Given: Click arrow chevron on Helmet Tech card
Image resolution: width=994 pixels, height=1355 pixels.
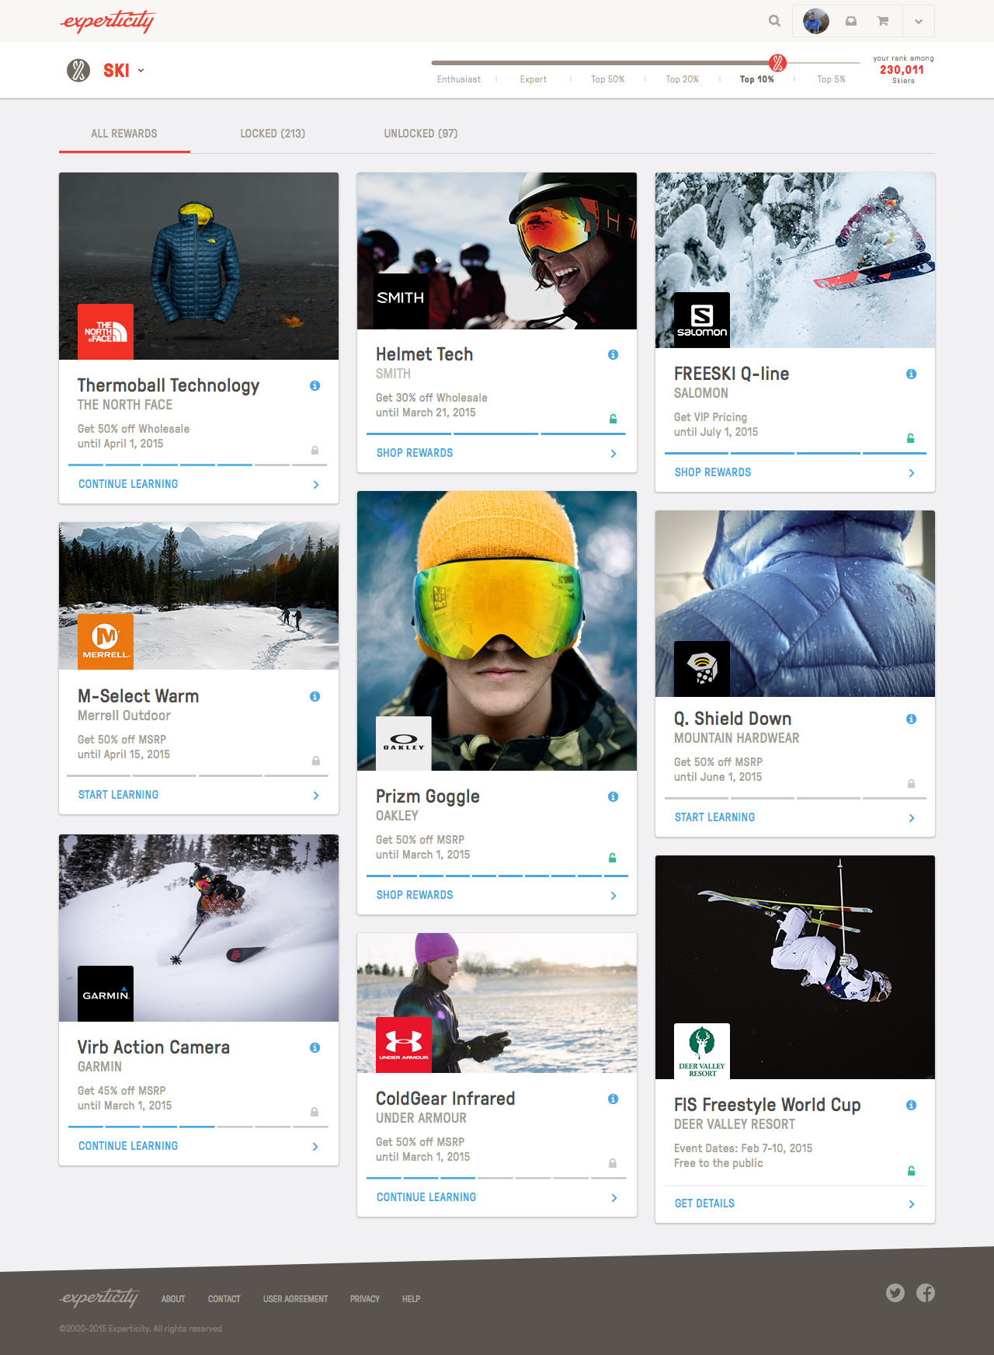Looking at the screenshot, I should (x=613, y=453).
